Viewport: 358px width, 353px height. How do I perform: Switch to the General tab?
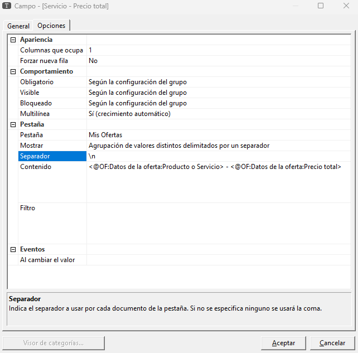[18, 26]
